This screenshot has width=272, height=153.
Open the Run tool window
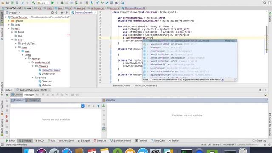pos(10,141)
